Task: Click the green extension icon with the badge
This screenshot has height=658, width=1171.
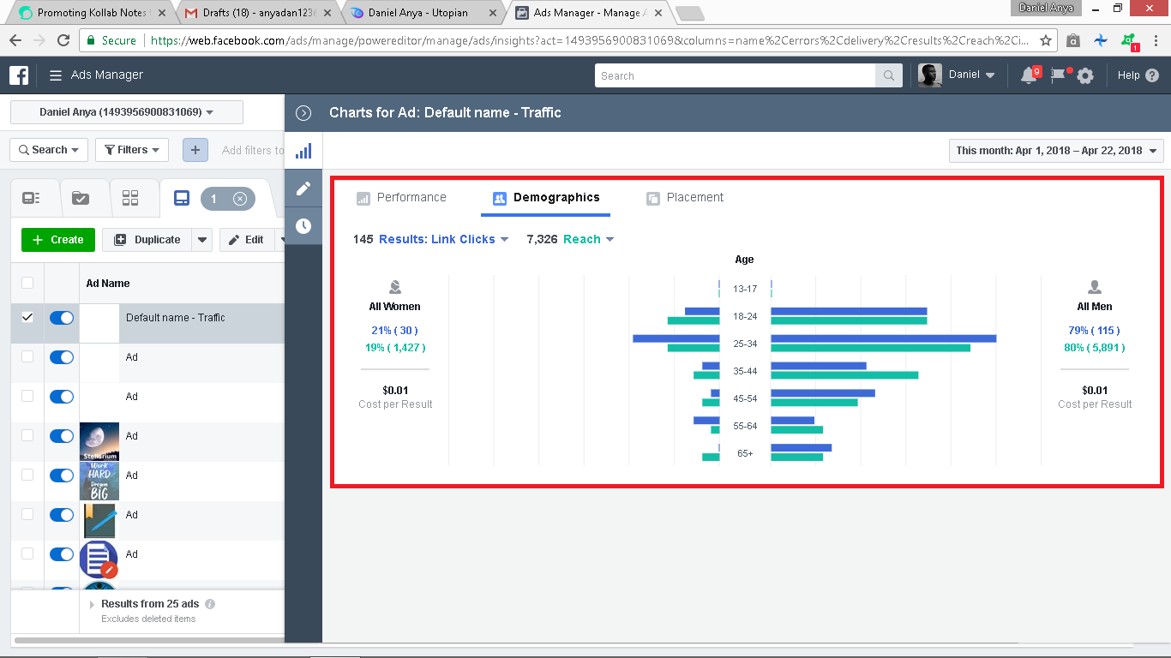Action: (x=1130, y=41)
